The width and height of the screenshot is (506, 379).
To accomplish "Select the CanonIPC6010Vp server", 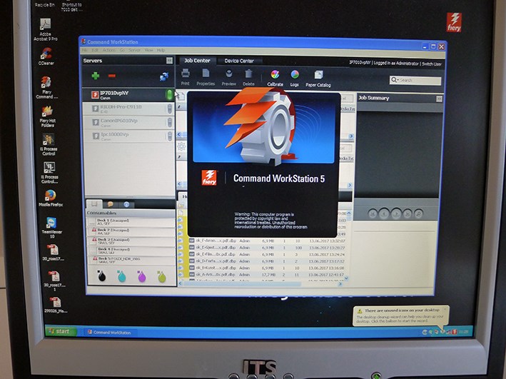I will [128, 122].
